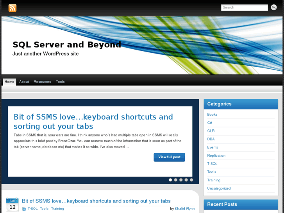
Task: Open the CLR category
Action: [211, 131]
